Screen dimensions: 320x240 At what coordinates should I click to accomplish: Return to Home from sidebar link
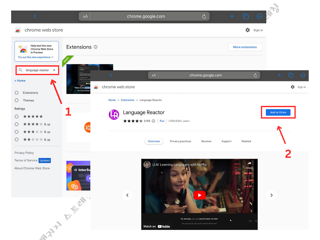point(20,80)
